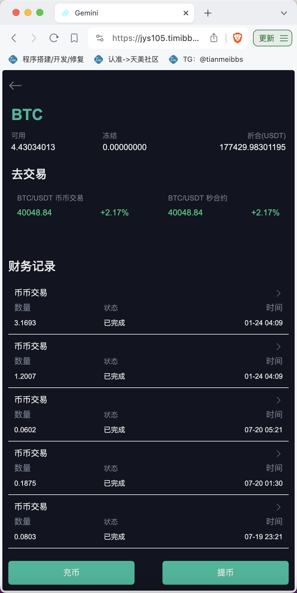Close the Gemini tab
The width and height of the screenshot is (297, 593).
coord(186,13)
